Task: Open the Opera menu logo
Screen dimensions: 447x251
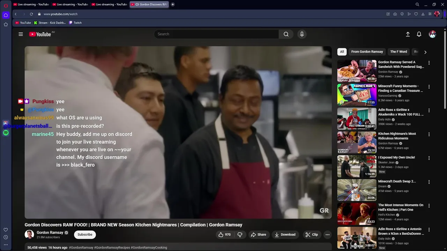Action: [6, 6]
